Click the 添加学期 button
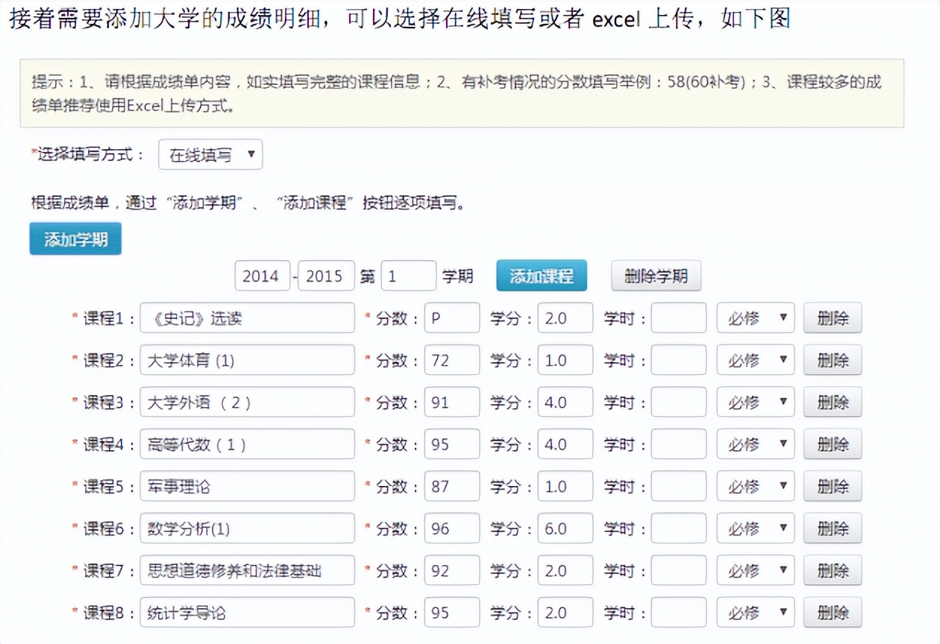Image resolution: width=940 pixels, height=644 pixels. [x=75, y=239]
